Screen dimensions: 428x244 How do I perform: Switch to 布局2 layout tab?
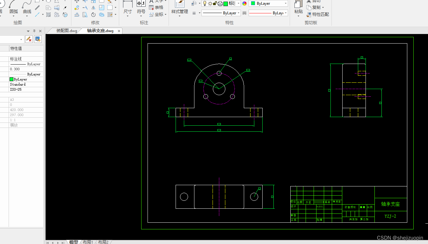click(103, 242)
